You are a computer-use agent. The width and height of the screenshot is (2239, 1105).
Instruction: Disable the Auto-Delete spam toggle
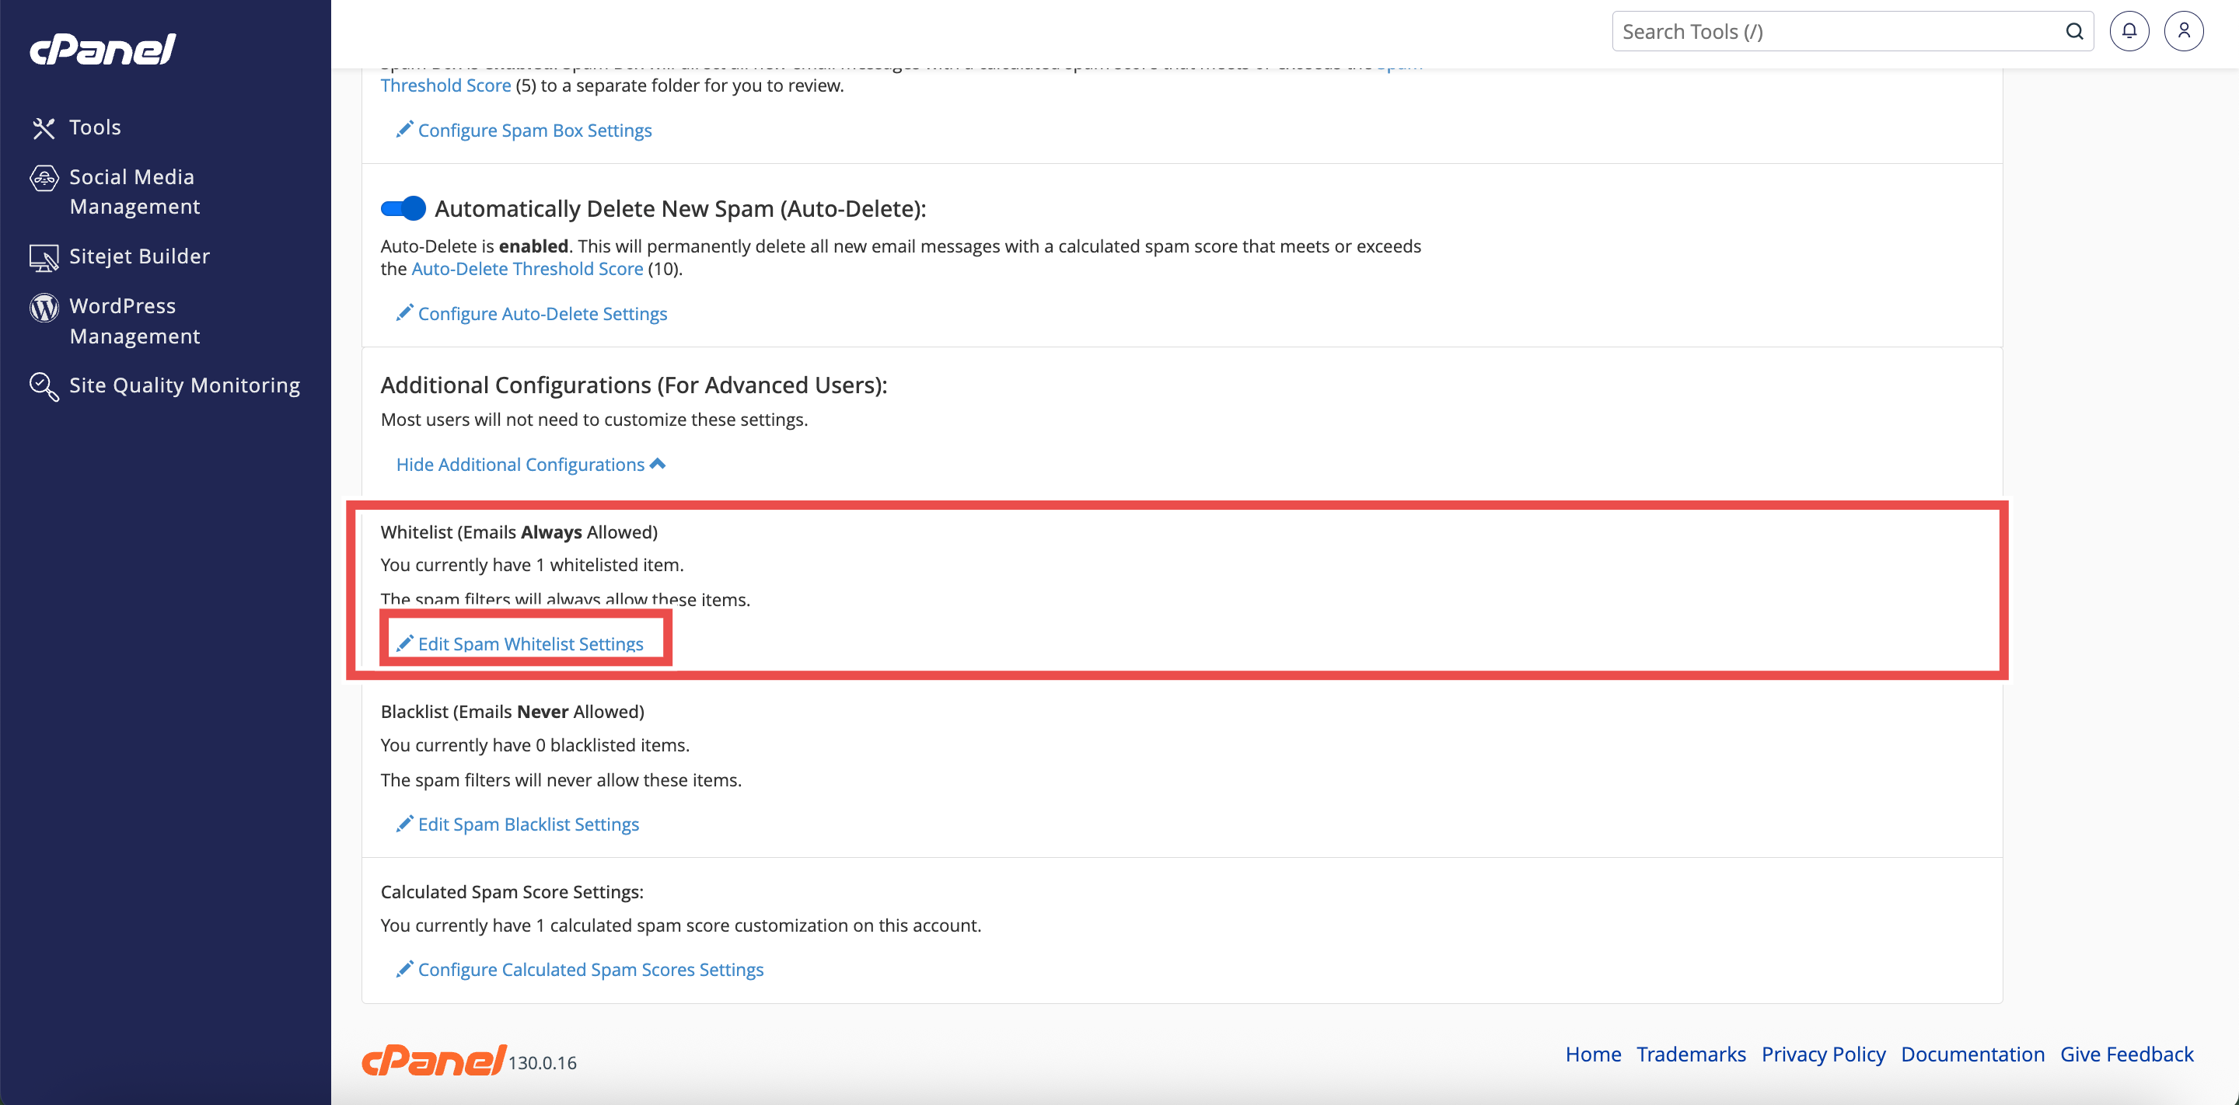[403, 208]
